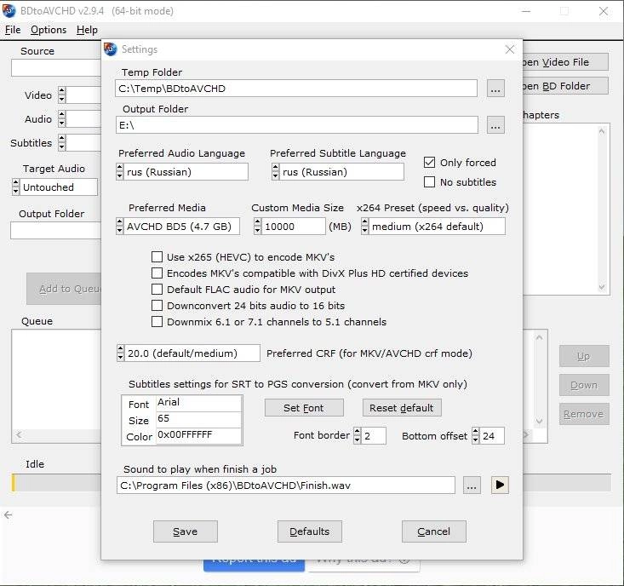Adjust the Bottom offset stepper
This screenshot has height=586, width=624.
tap(476, 435)
